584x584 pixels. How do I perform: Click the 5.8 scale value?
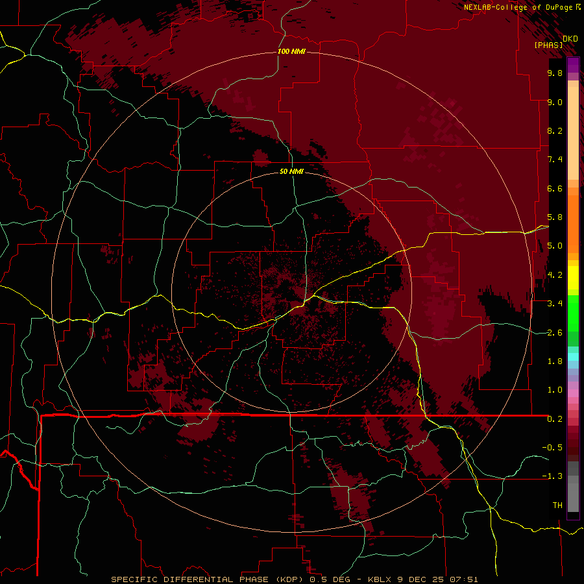tap(555, 217)
